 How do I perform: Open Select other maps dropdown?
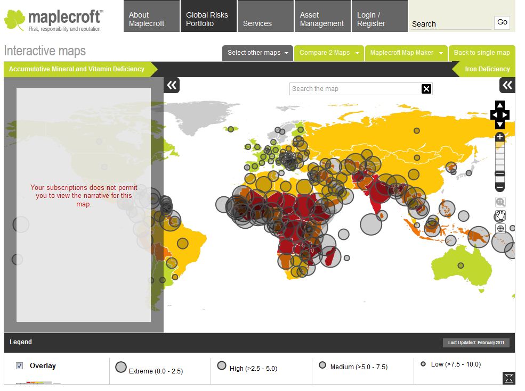pyautogui.click(x=257, y=53)
